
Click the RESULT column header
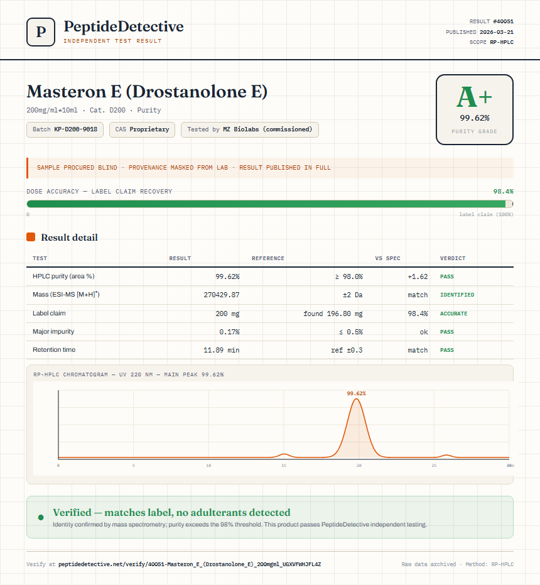coord(180,258)
